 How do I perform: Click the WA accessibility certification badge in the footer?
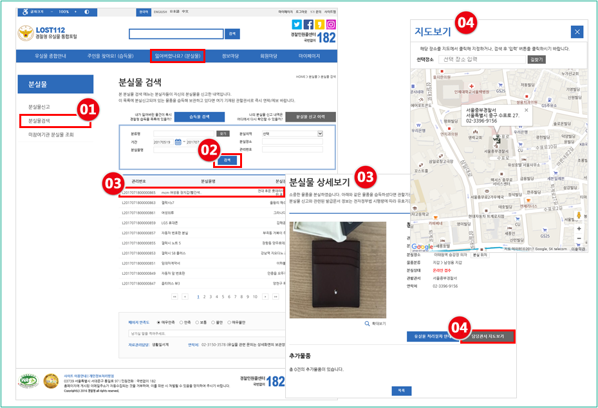point(28,380)
